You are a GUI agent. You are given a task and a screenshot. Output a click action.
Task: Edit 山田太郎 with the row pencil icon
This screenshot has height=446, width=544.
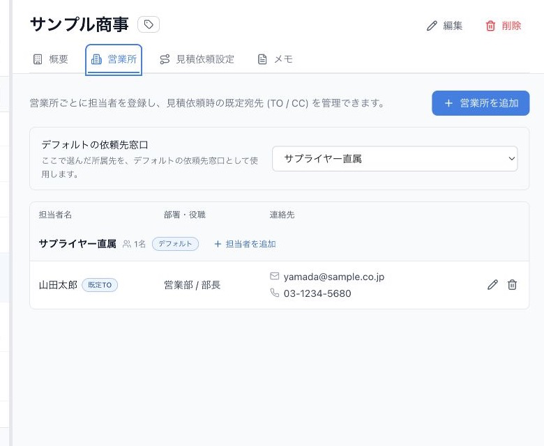click(492, 285)
